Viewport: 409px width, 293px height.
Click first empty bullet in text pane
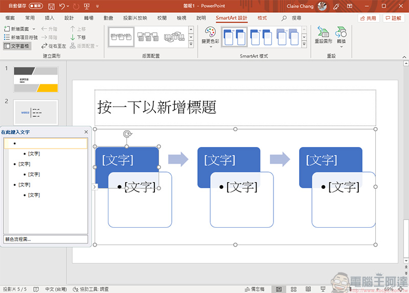pos(46,143)
